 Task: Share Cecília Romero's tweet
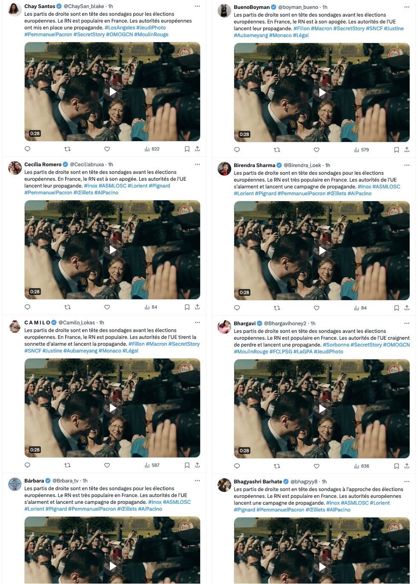[198, 307]
